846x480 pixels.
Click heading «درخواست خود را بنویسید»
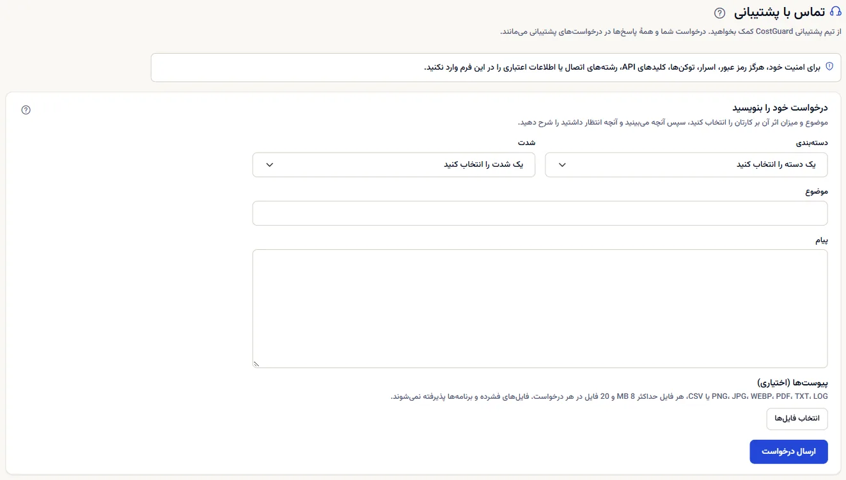coord(780,108)
